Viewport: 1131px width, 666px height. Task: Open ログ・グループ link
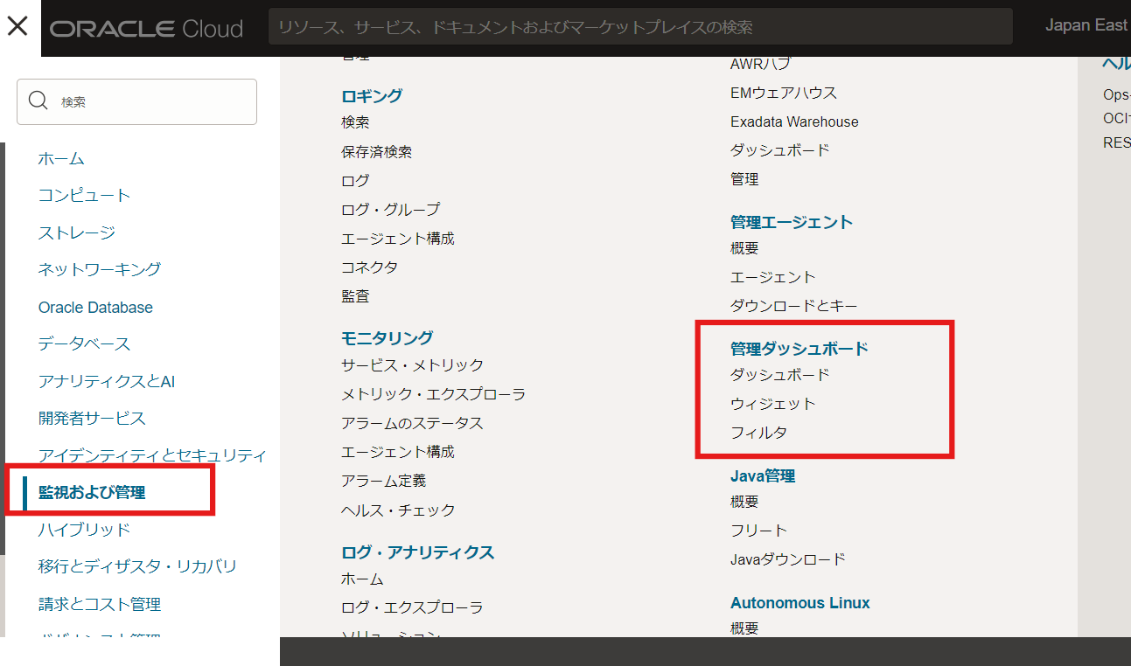click(x=390, y=210)
